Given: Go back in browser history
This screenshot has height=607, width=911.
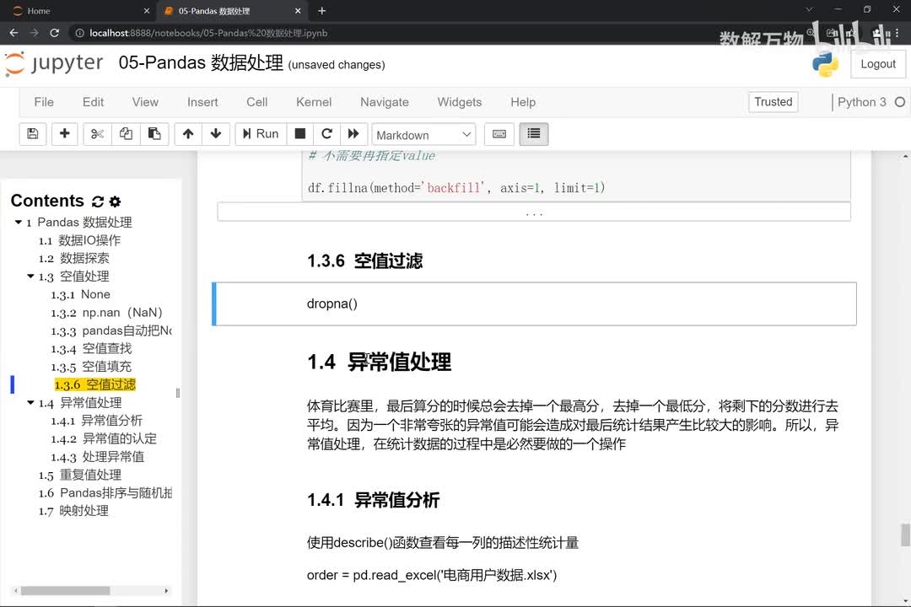Looking at the screenshot, I should (x=14, y=33).
